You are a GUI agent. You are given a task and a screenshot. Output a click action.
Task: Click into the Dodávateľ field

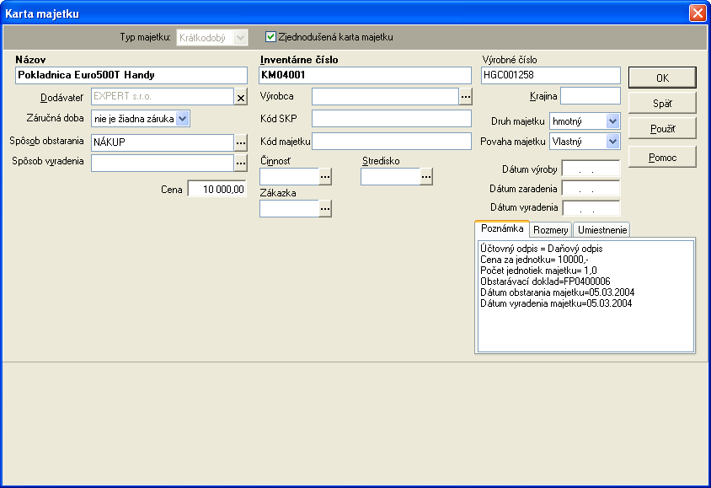coord(163,97)
